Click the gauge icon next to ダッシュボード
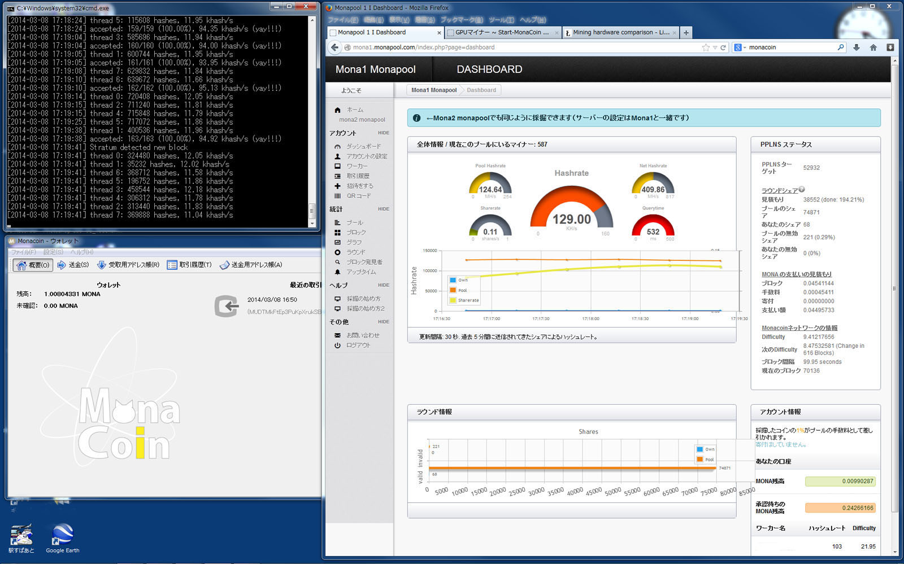The height and width of the screenshot is (564, 904). click(337, 147)
